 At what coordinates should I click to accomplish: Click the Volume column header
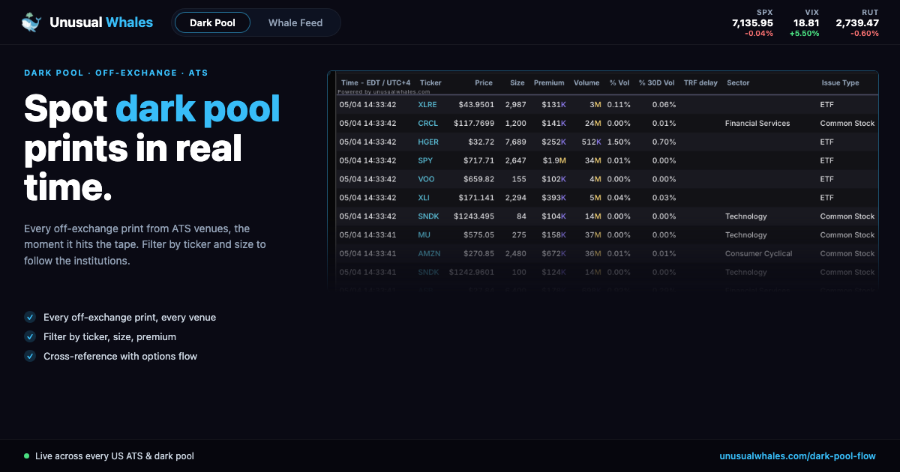coord(586,82)
